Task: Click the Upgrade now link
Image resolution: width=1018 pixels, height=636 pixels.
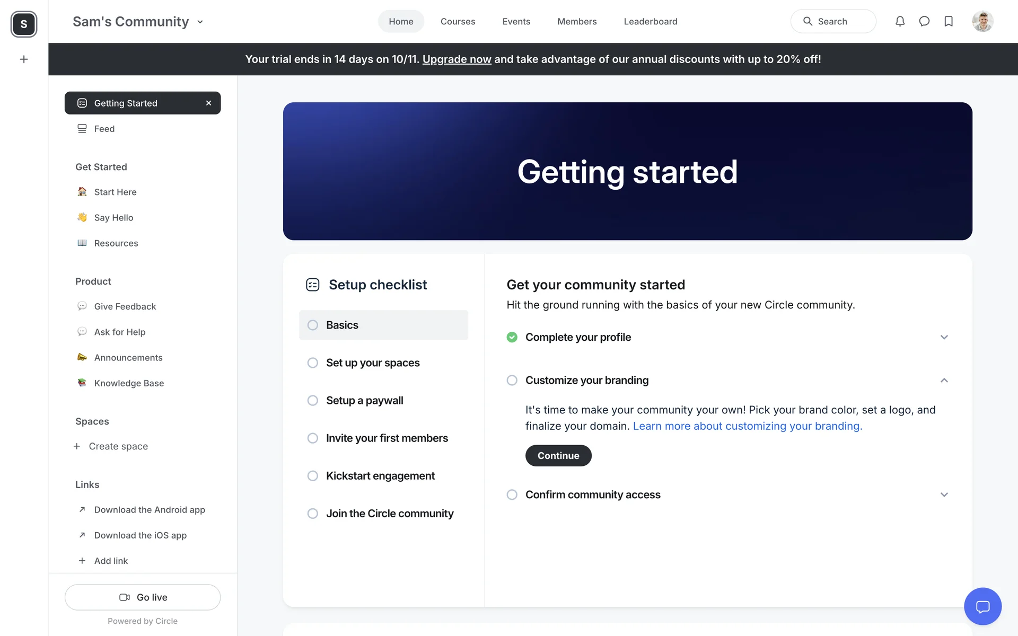Action: pos(457,59)
